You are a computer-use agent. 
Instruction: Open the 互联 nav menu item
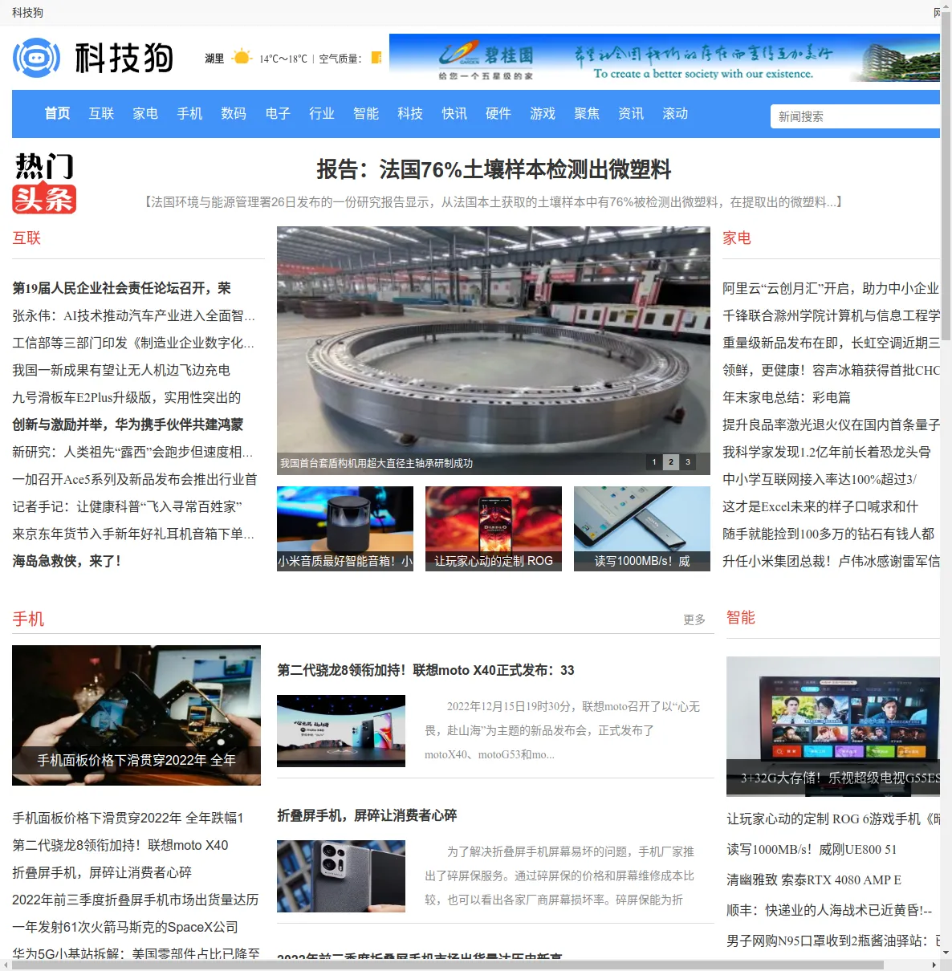pos(101,114)
